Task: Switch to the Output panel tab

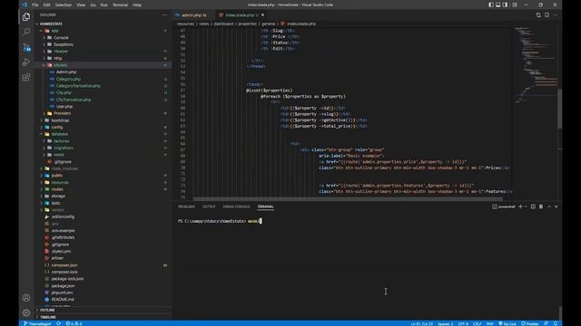Action: pos(209,206)
